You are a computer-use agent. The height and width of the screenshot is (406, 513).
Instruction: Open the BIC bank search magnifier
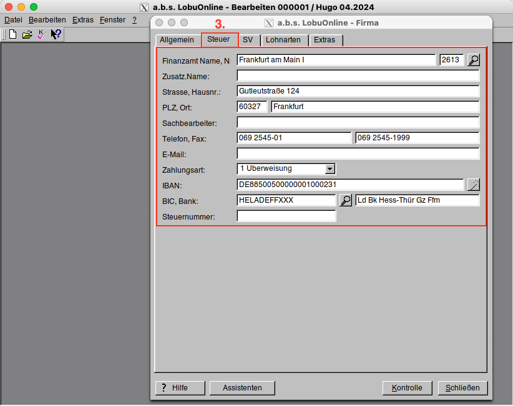[x=345, y=200]
